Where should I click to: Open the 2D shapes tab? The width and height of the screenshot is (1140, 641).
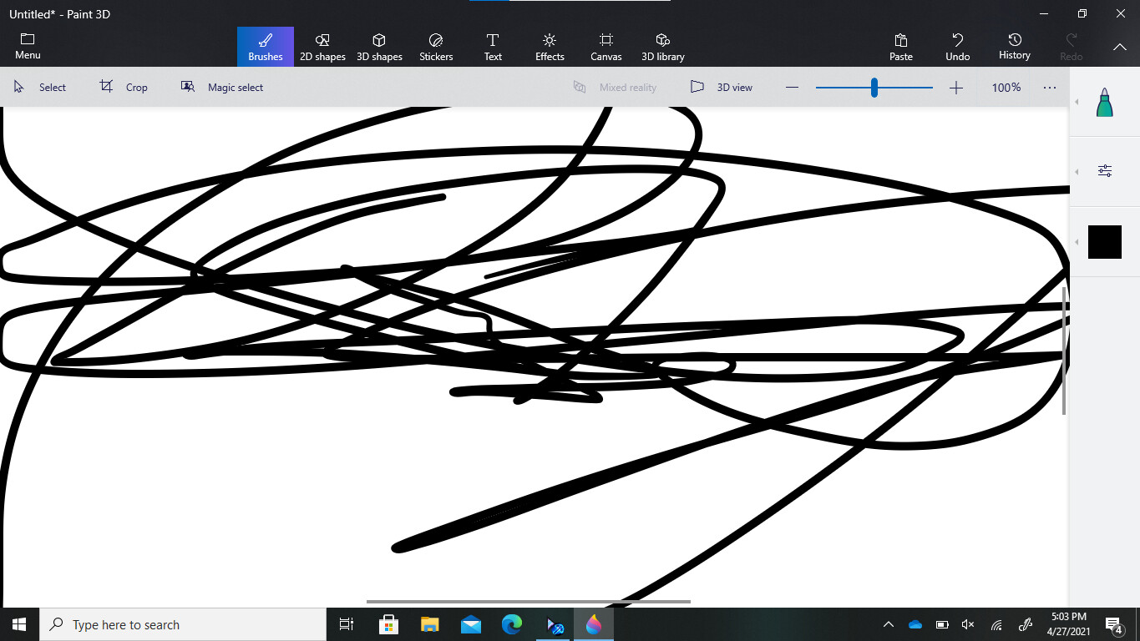click(322, 47)
